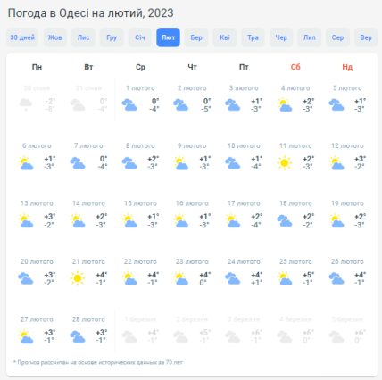Screen dimensions: 382x380
Task: Click partly sunny icon for 16 лютого
Action: 180,220
